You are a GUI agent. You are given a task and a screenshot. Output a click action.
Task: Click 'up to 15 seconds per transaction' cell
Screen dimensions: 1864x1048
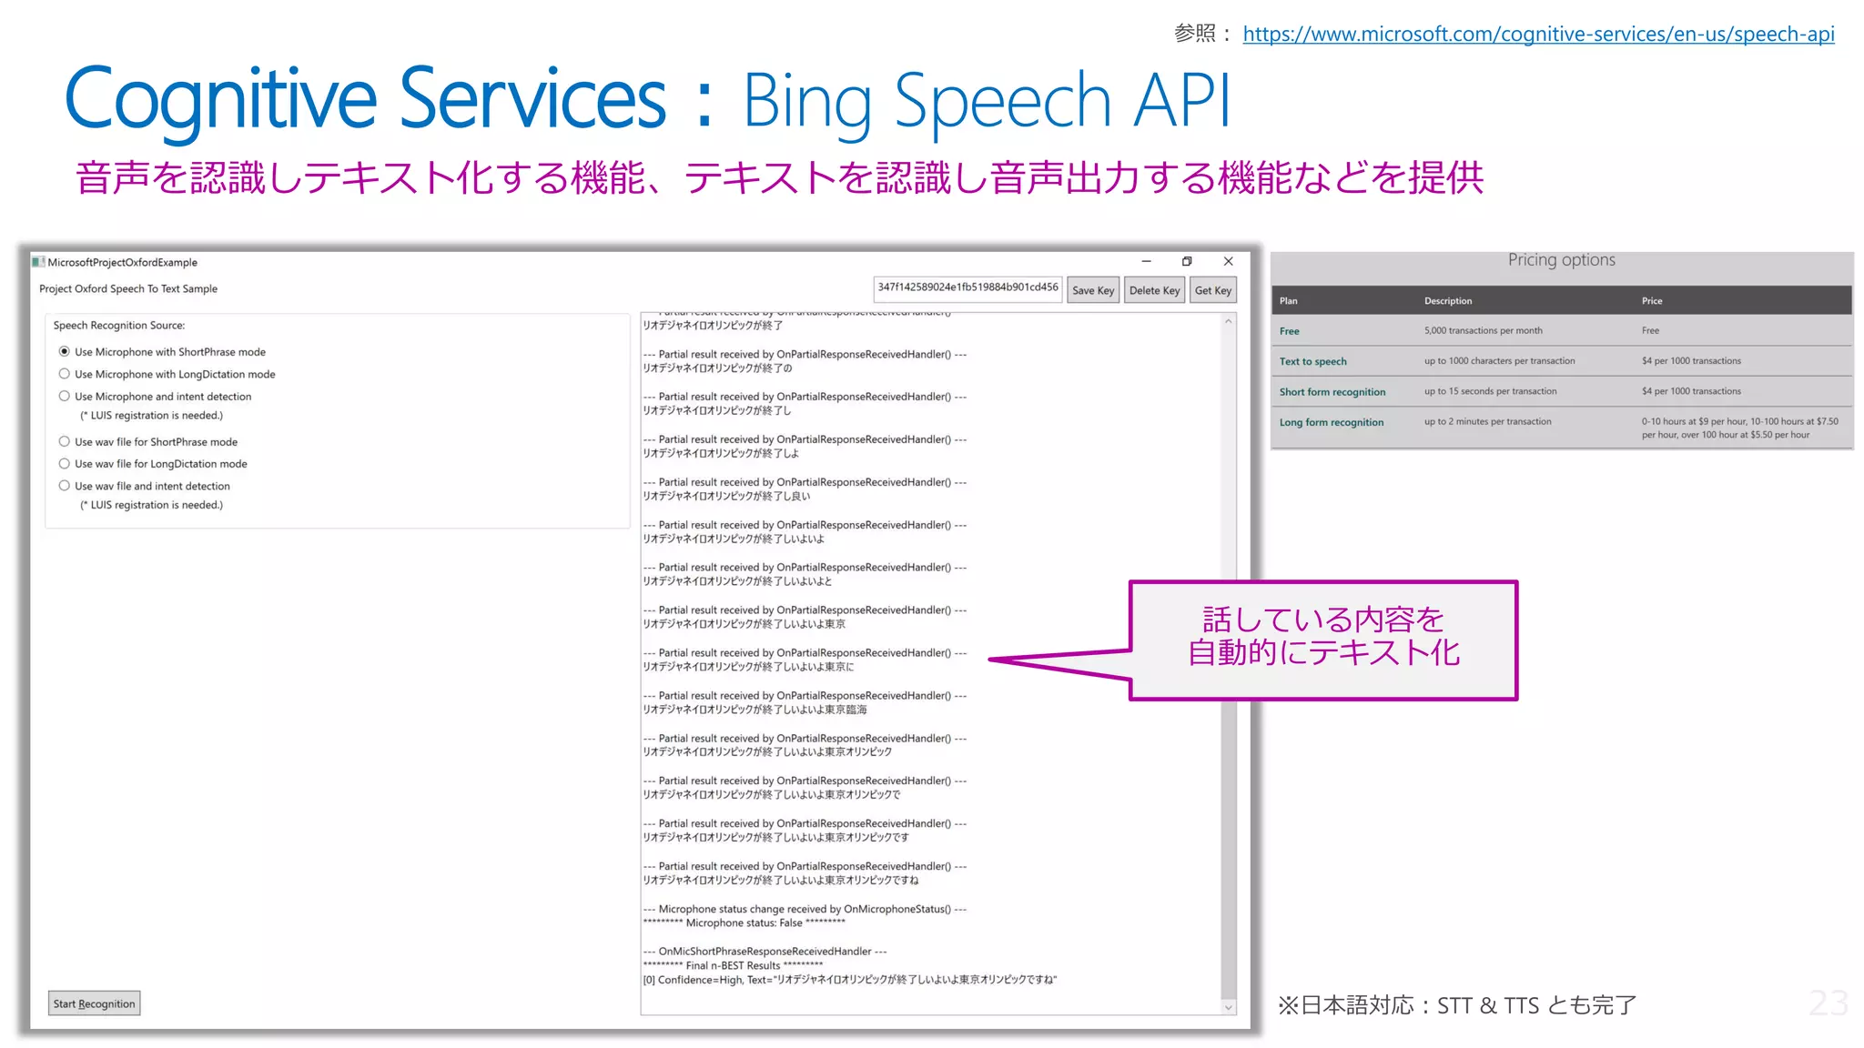point(1490,391)
